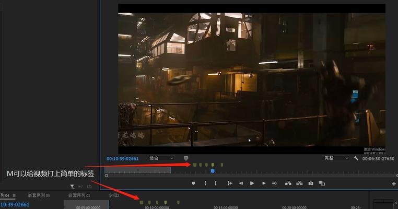
Task: Click the filter funnel icon in the left panel
Action: click(x=73, y=187)
